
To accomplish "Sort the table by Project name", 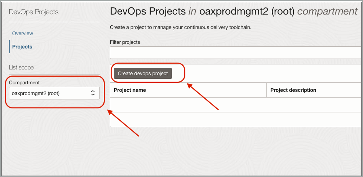I will pyautogui.click(x=130, y=90).
